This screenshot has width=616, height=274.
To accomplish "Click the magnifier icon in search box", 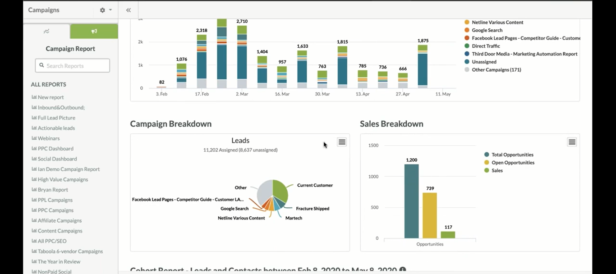I will tap(42, 66).
